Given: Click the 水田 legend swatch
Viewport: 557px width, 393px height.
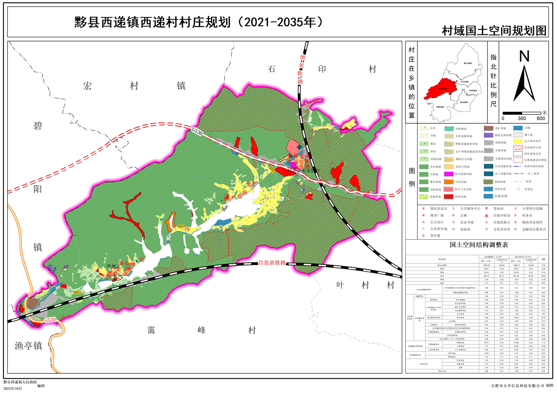Looking at the screenshot, I should click(x=424, y=128).
